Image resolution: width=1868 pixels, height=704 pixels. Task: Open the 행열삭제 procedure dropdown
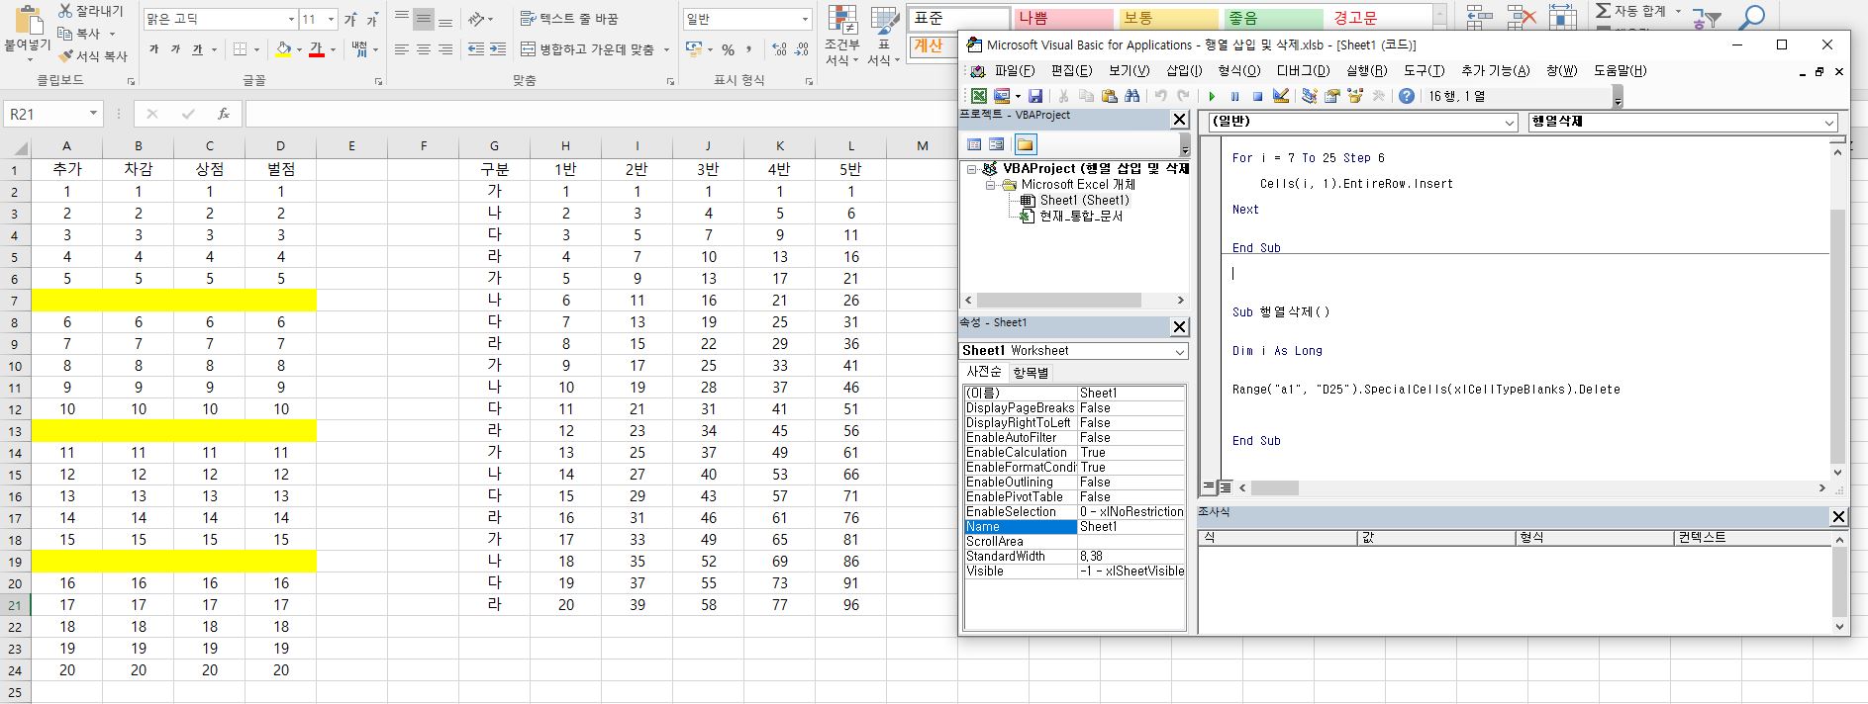point(1829,122)
